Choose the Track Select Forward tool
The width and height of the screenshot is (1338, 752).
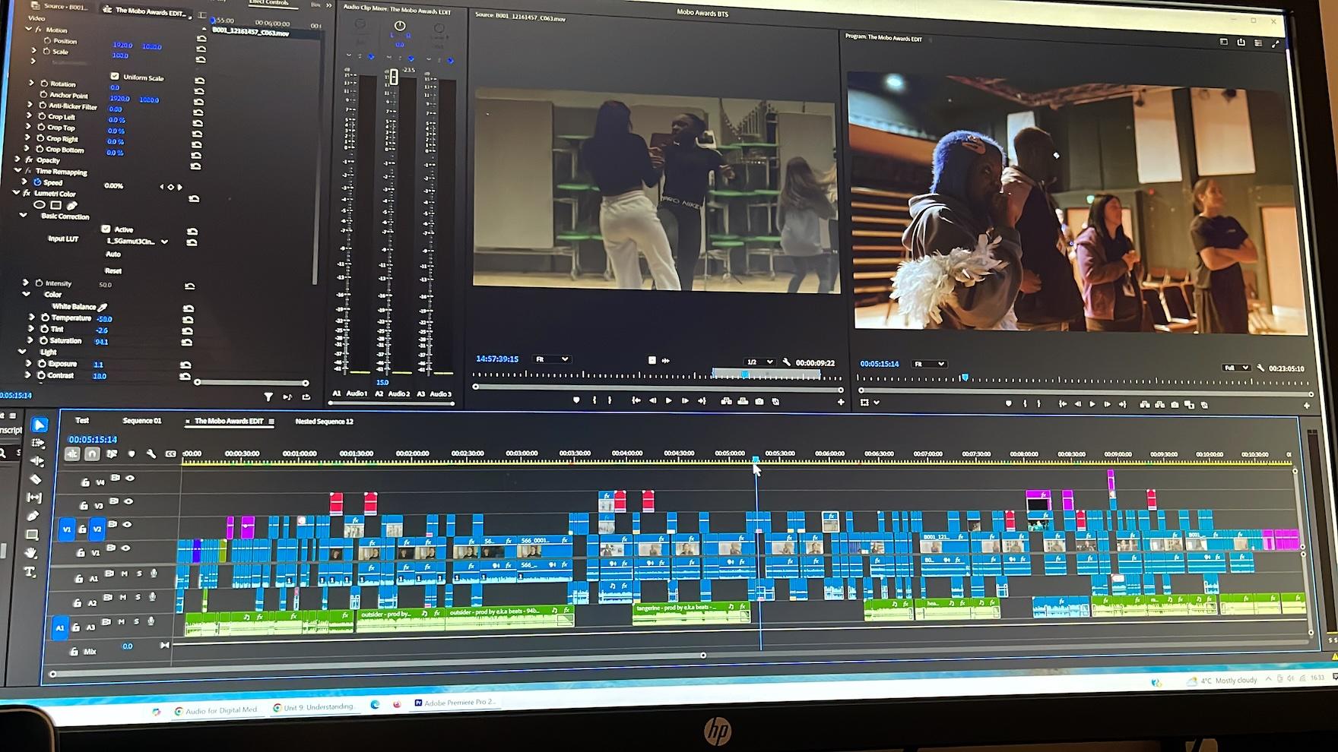(38, 443)
